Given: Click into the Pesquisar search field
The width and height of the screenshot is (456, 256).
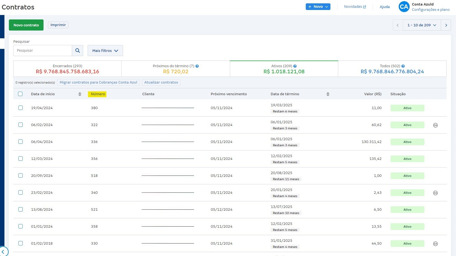Looking at the screenshot, I should click(43, 51).
